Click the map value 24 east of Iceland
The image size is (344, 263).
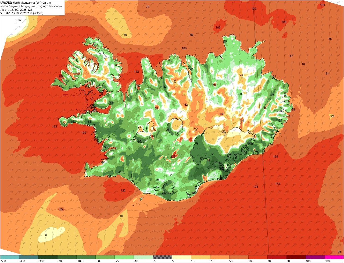click(333, 116)
